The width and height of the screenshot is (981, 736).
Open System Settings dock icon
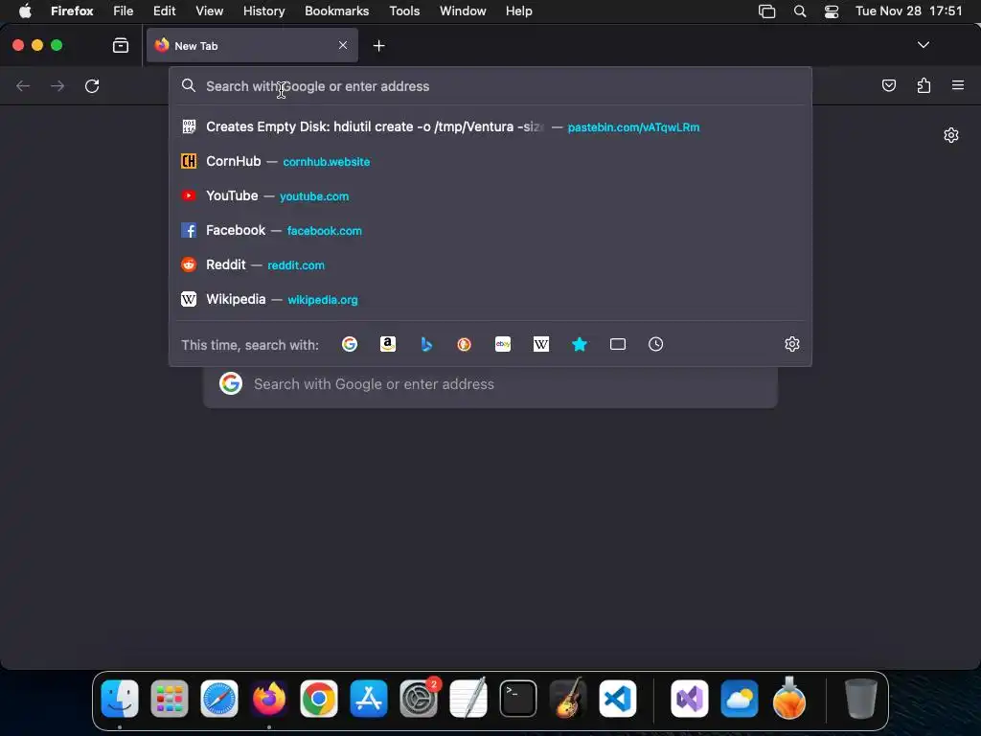[x=419, y=699]
